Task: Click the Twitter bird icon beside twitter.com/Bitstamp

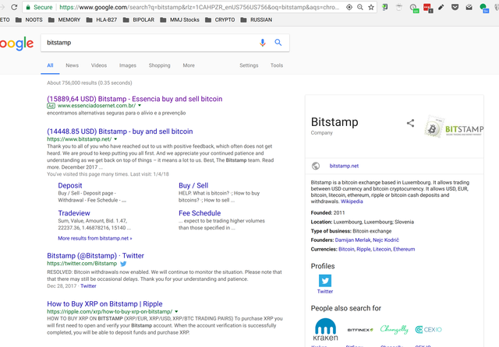Action: pyautogui.click(x=123, y=264)
